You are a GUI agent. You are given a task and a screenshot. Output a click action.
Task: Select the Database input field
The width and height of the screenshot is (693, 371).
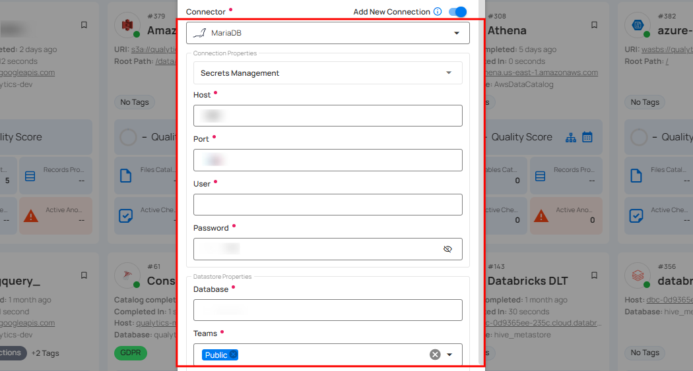point(328,310)
